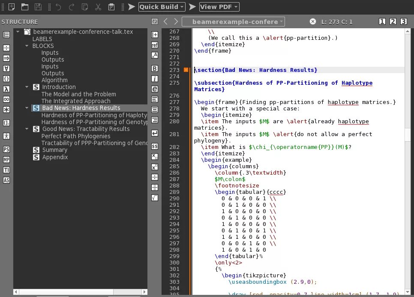Image resolution: width=414 pixels, height=297 pixels.
Task: Insert a superscript
Action: coord(155,167)
